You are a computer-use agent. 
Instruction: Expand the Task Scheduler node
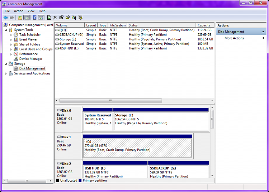11,35
